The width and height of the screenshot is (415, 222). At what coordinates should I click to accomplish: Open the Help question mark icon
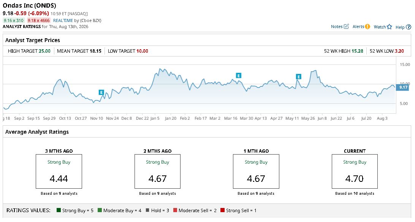[409, 27]
